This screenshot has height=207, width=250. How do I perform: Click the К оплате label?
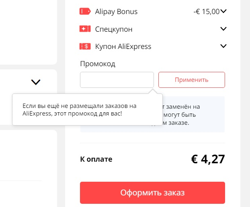[96, 159]
